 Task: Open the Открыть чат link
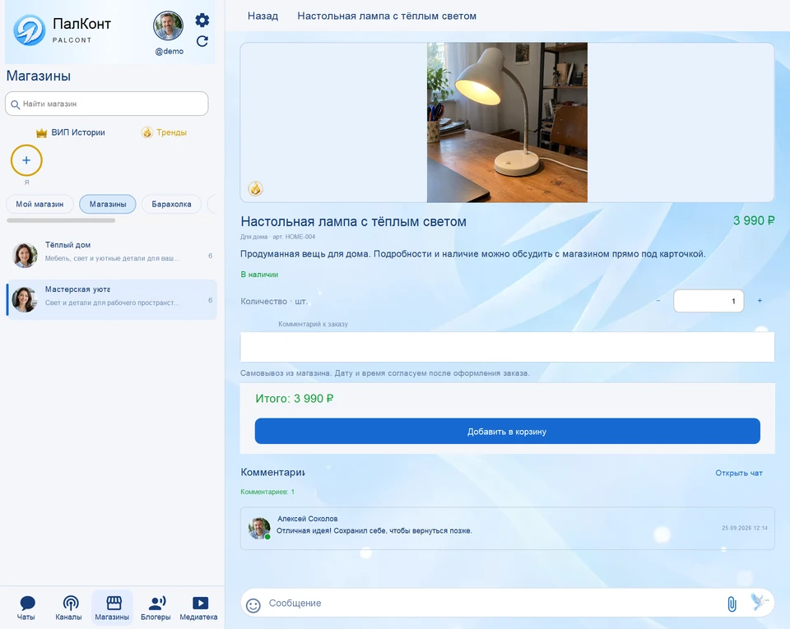coord(739,473)
